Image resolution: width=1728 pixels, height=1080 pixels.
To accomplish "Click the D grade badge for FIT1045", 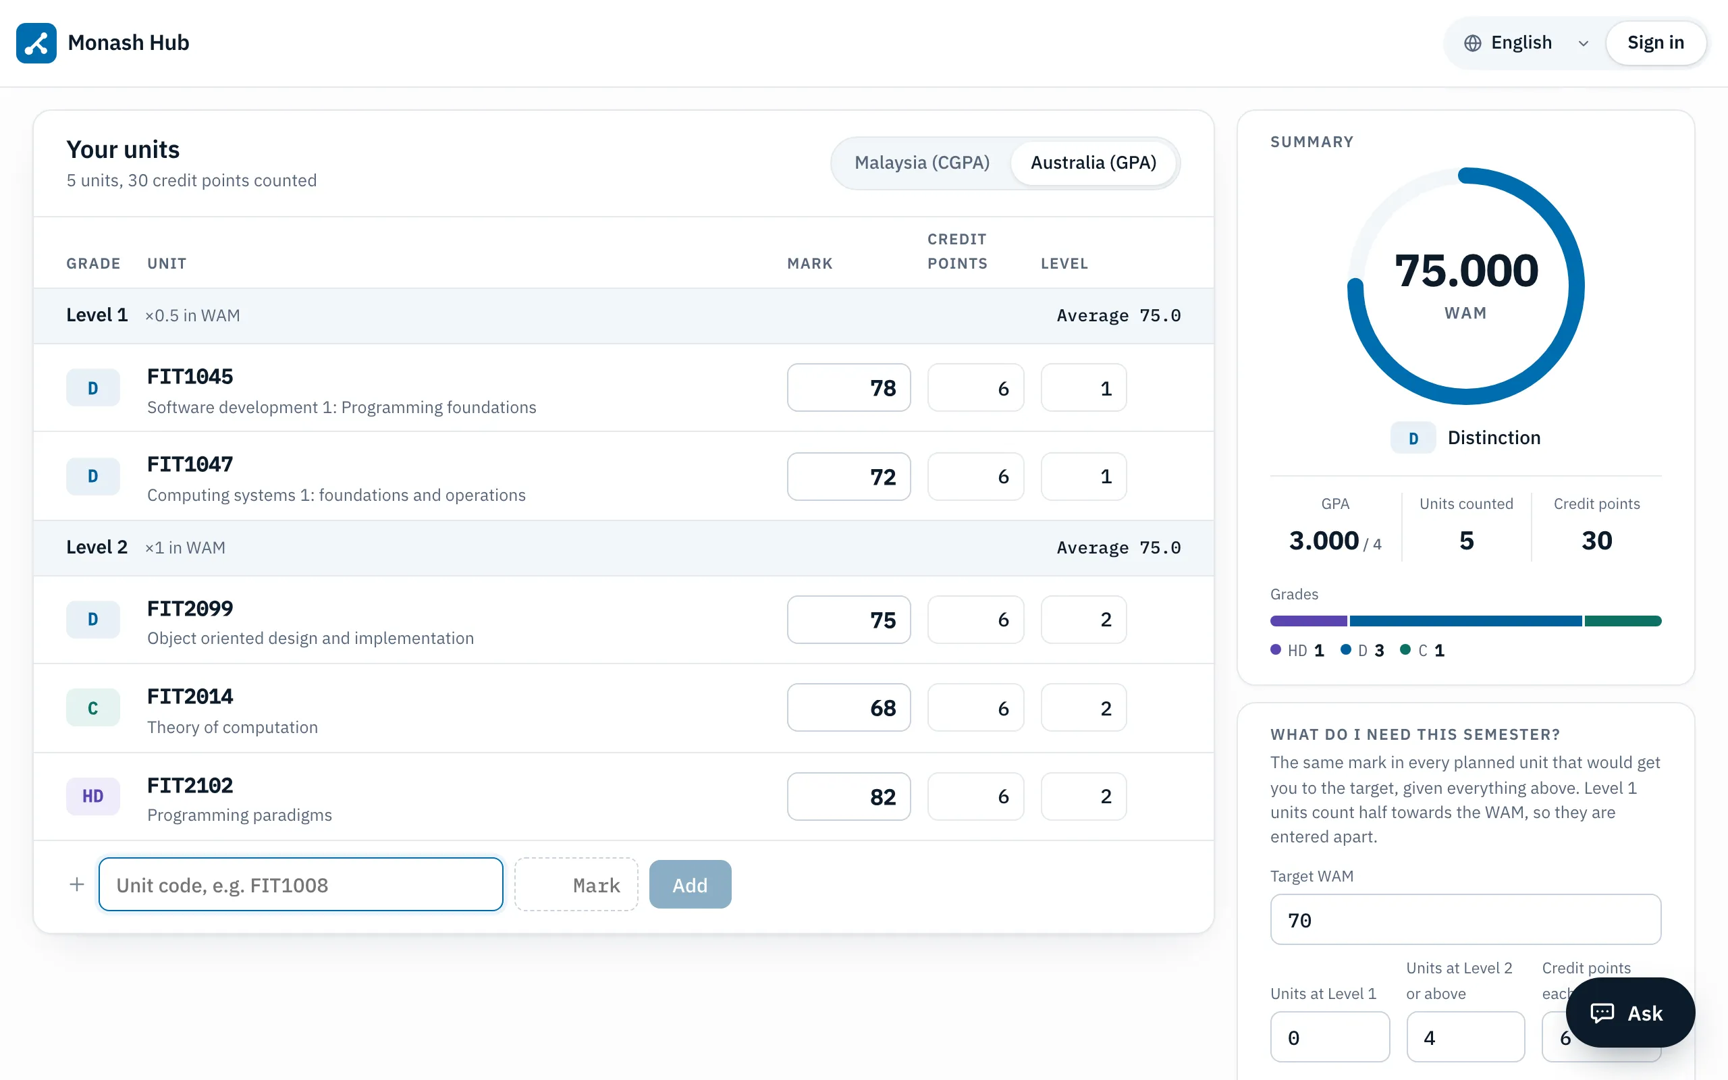I will 93,388.
